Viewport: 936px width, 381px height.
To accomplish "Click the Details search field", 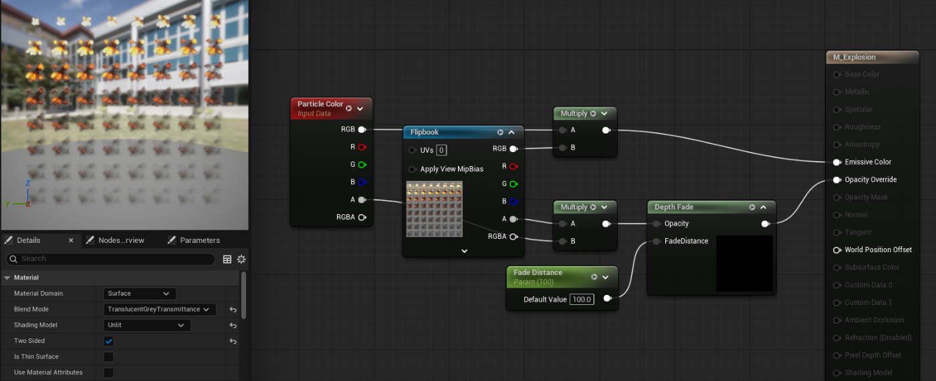I will 110,259.
